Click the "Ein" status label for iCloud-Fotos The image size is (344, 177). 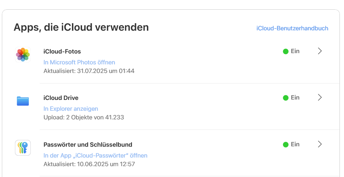pos(295,51)
